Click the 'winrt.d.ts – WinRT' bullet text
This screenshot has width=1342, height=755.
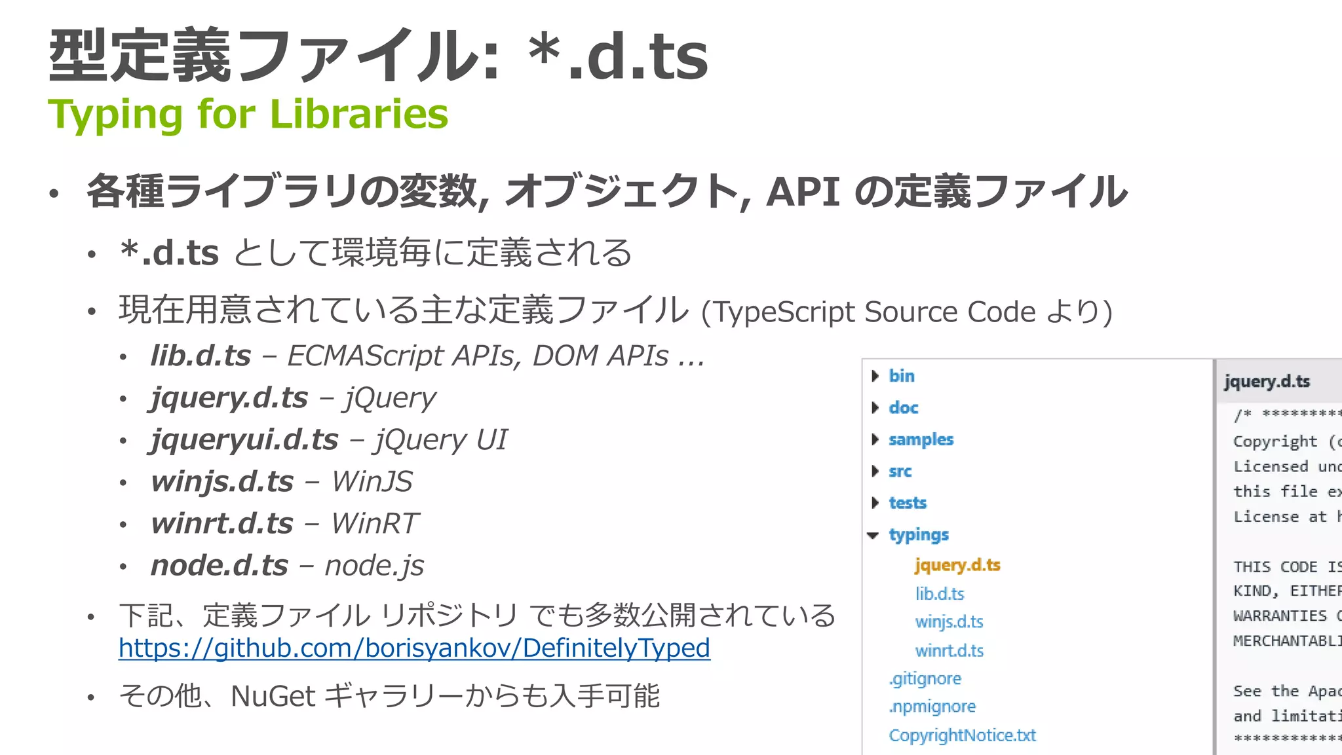(284, 523)
